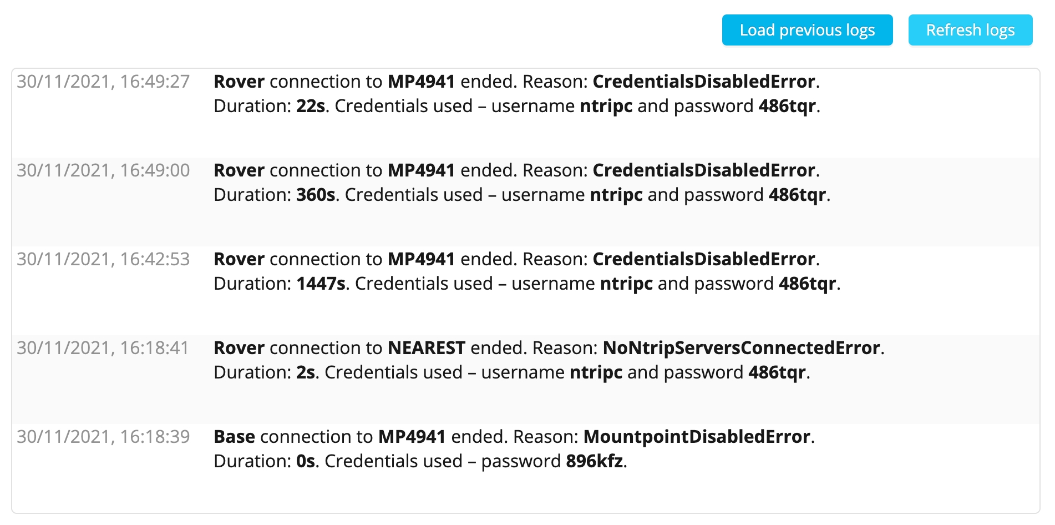Image resolution: width=1055 pixels, height=525 pixels.
Task: Click the 360s duration value
Action: (315, 195)
